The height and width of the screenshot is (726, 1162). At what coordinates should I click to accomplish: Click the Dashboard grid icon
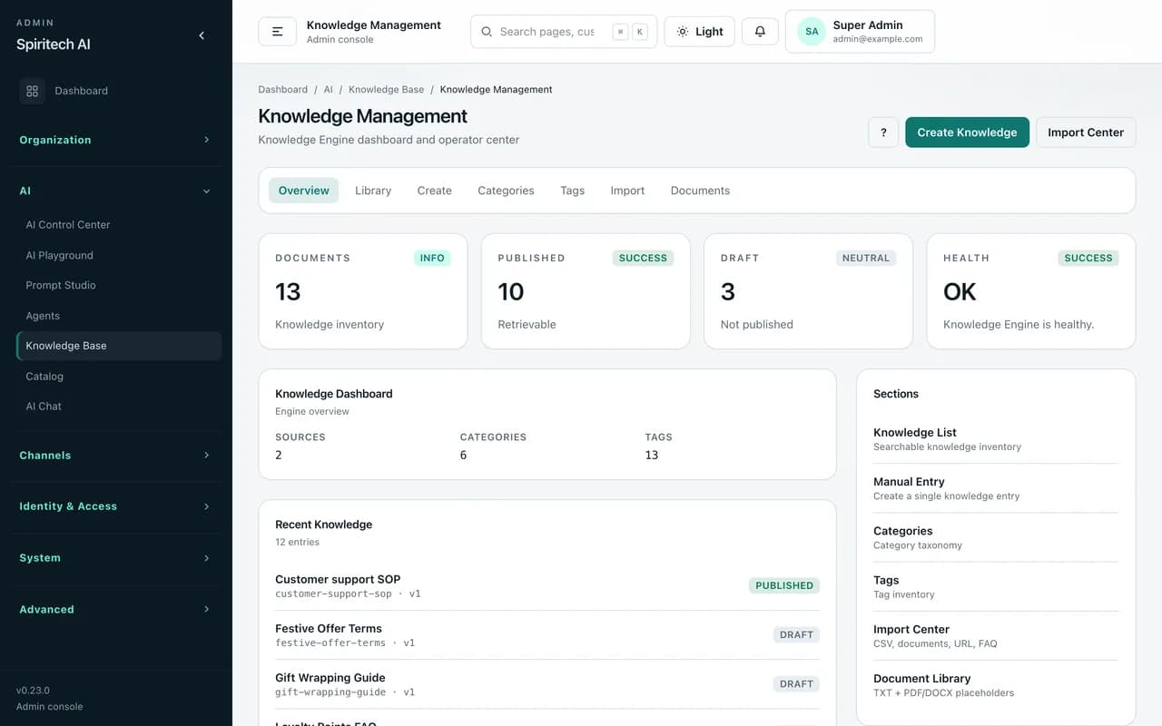point(32,91)
